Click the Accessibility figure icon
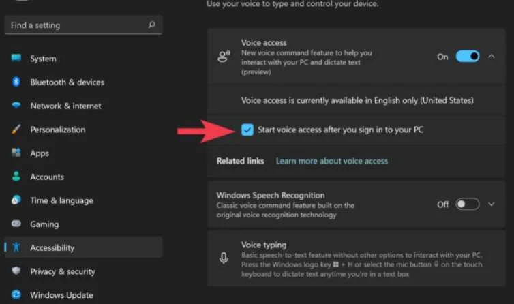The width and height of the screenshot is (514, 304). point(16,247)
